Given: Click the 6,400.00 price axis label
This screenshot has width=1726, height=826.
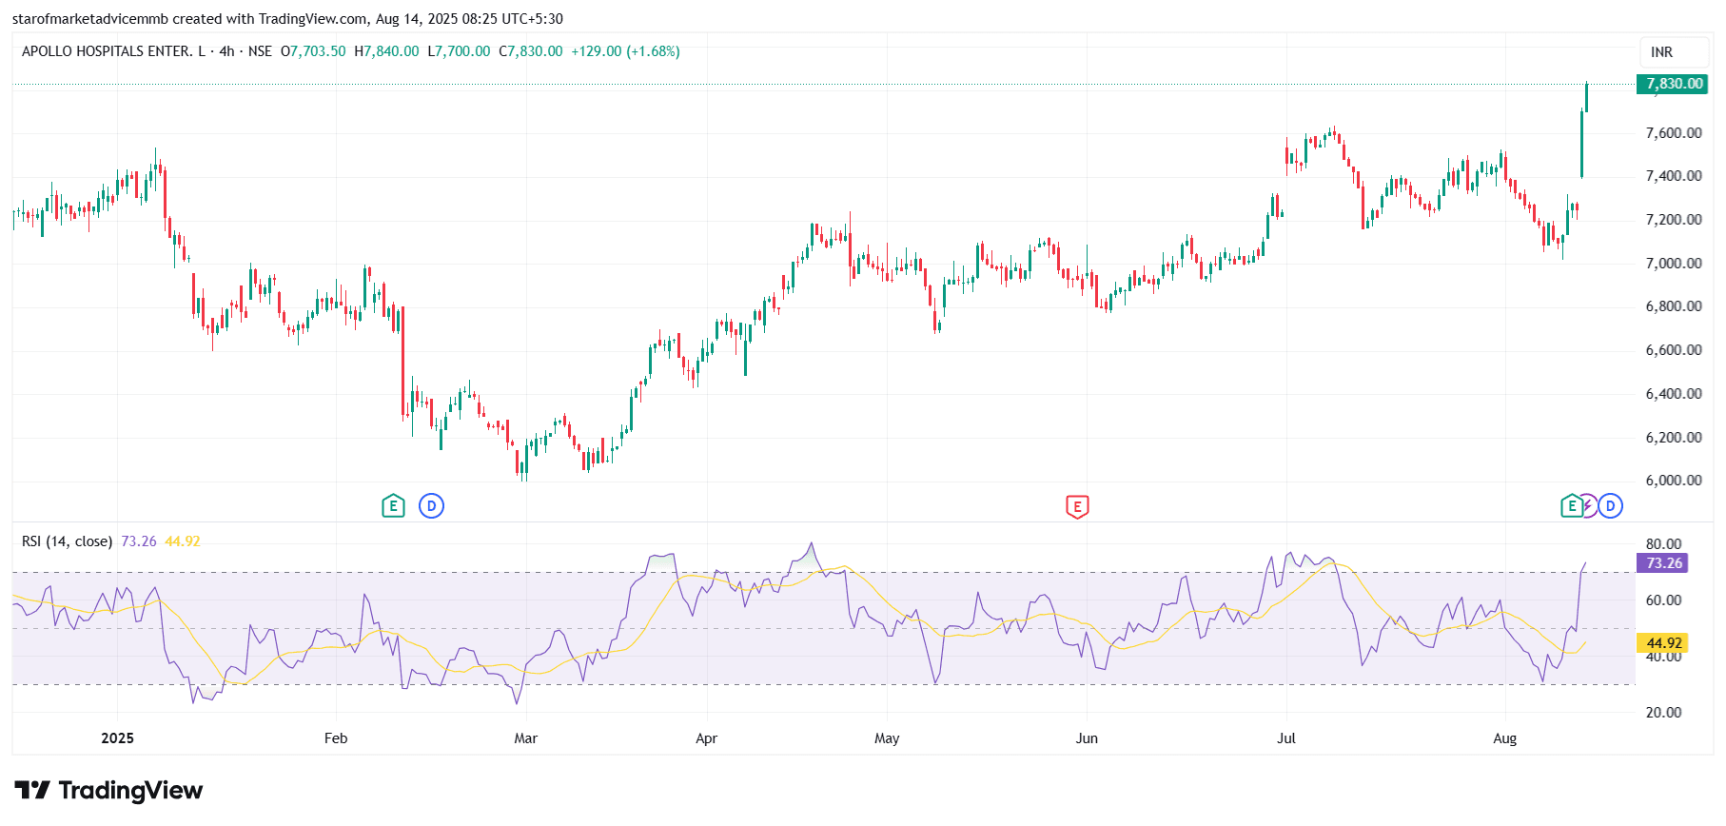Looking at the screenshot, I should click(1674, 394).
